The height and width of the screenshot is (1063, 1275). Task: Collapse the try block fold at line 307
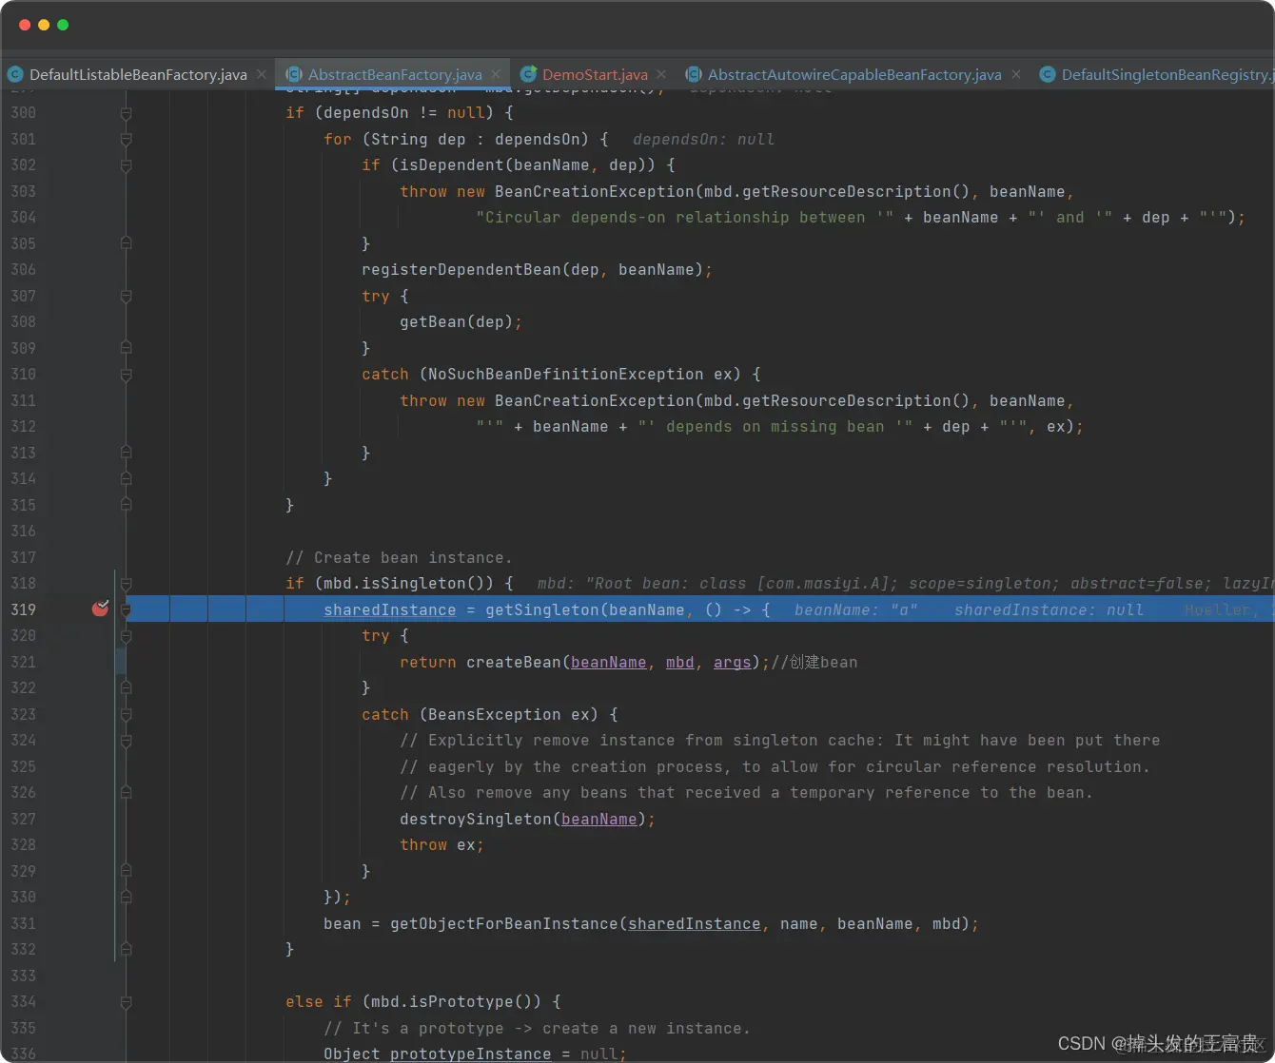click(x=126, y=297)
